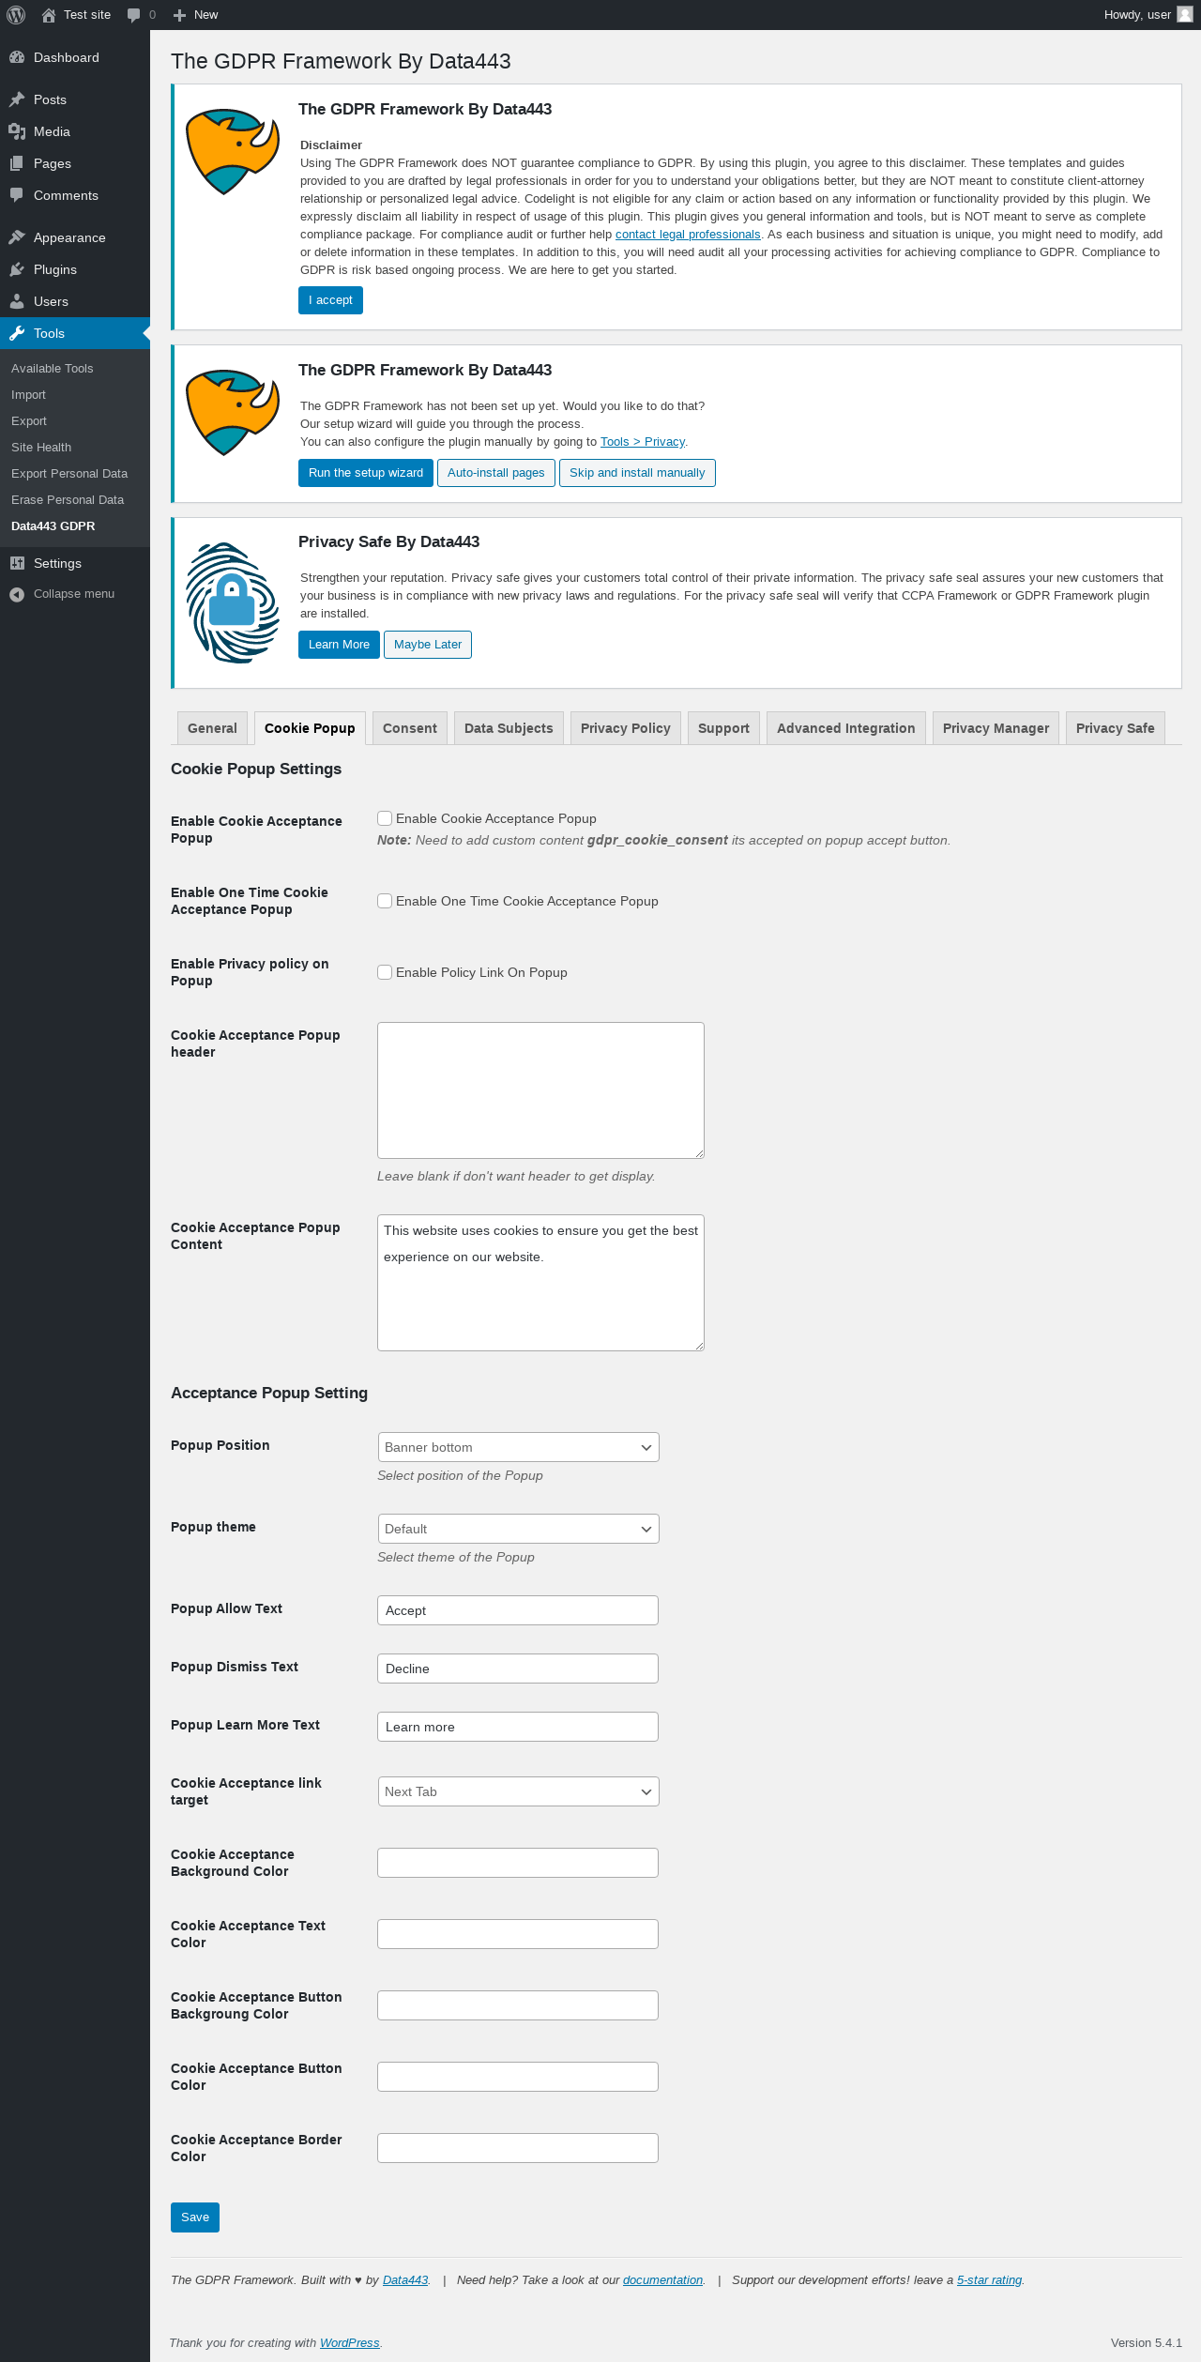Switch to the Data Subjects tab
The height and width of the screenshot is (2362, 1201).
click(x=509, y=728)
